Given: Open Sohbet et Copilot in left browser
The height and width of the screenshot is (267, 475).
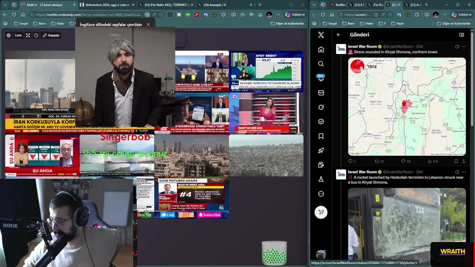Looking at the screenshot, I should pyautogui.click(x=295, y=14).
